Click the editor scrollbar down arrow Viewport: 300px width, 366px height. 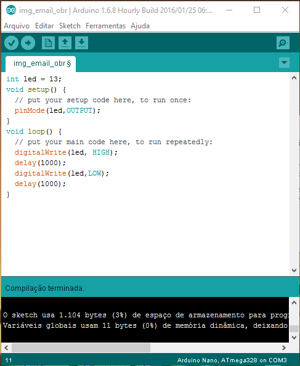294,270
